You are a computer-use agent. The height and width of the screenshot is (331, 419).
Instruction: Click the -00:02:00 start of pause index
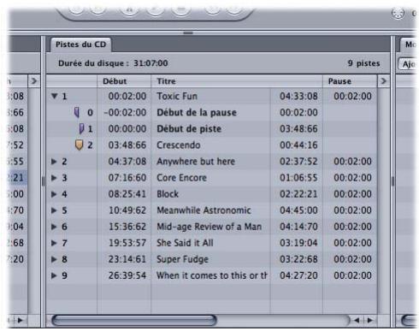[x=125, y=113]
